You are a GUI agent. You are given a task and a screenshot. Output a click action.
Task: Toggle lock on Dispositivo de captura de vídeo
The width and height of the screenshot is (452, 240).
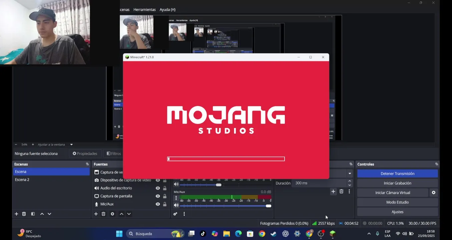point(165,180)
